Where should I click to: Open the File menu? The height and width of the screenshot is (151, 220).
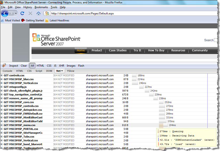[x=3, y=7]
